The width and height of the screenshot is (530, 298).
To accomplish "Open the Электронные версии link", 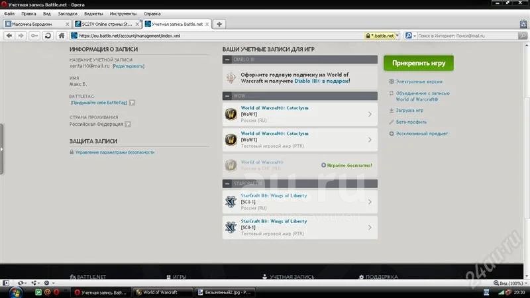I will tap(419, 81).
